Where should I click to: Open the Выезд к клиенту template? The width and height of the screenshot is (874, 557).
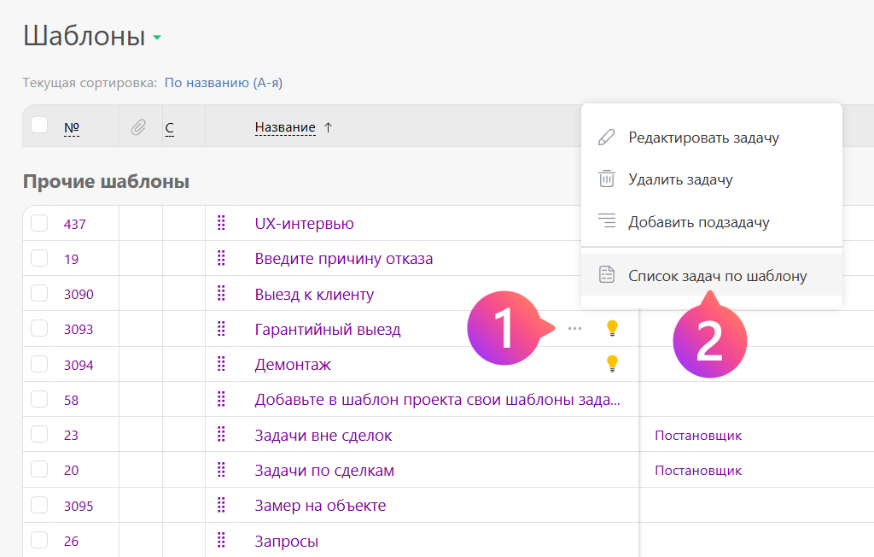point(314,295)
